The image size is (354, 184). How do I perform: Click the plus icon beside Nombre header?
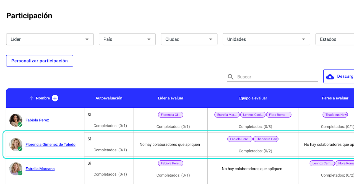tap(55, 98)
